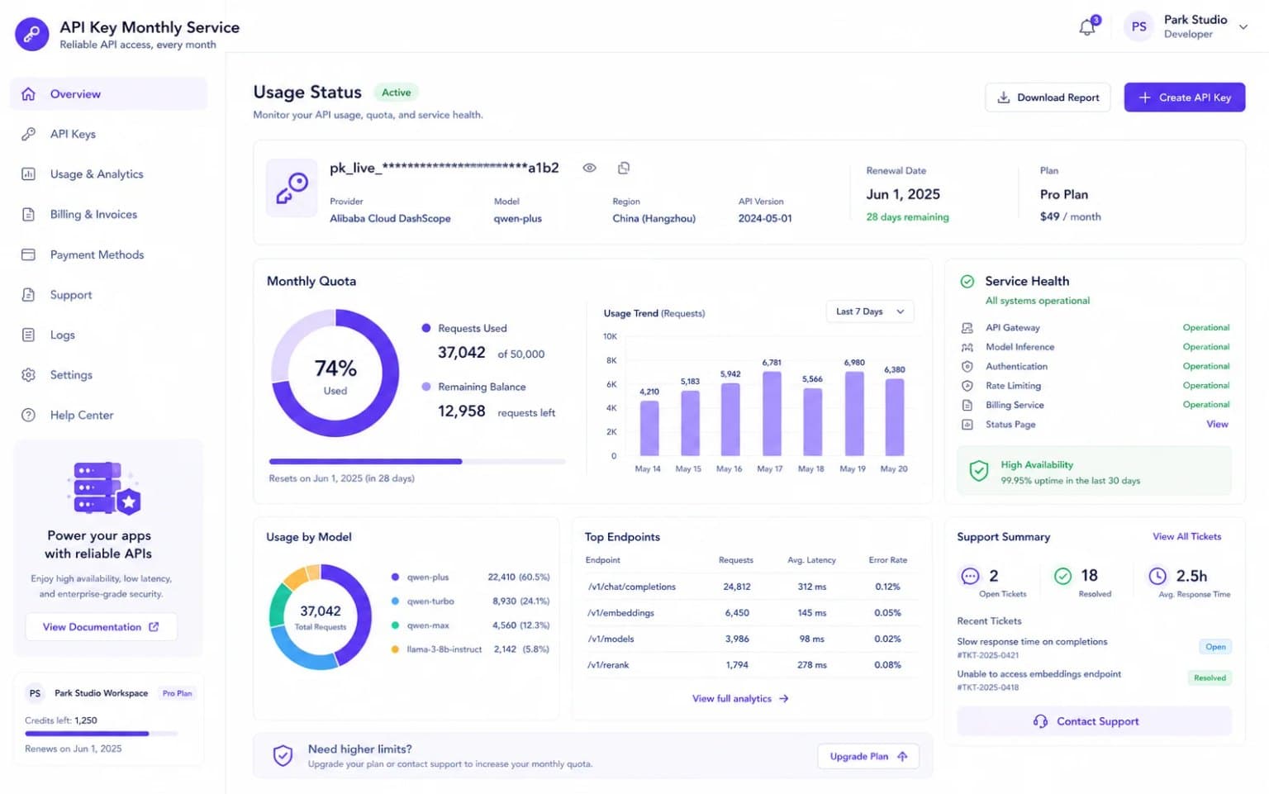Image resolution: width=1269 pixels, height=794 pixels.
Task: Click the API Keys key icon
Action: (x=28, y=134)
